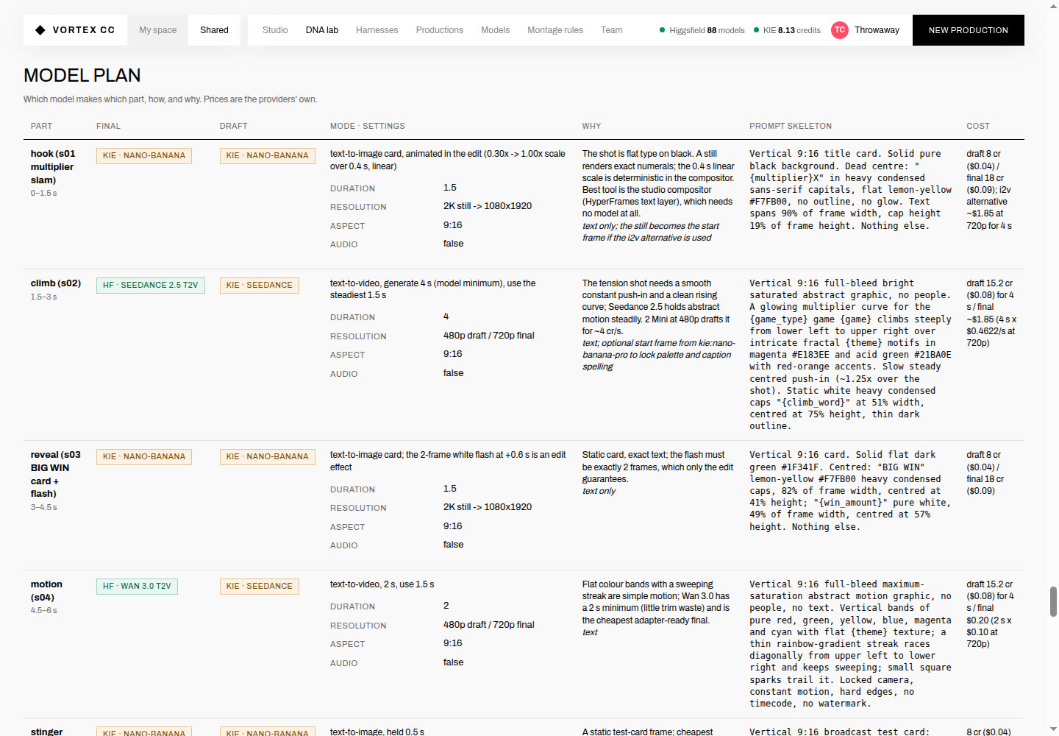Click the Higgsfield 88 models status
This screenshot has width=1059, height=736.
pyautogui.click(x=702, y=30)
